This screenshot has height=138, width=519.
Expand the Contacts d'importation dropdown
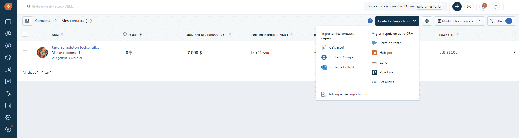(397, 21)
